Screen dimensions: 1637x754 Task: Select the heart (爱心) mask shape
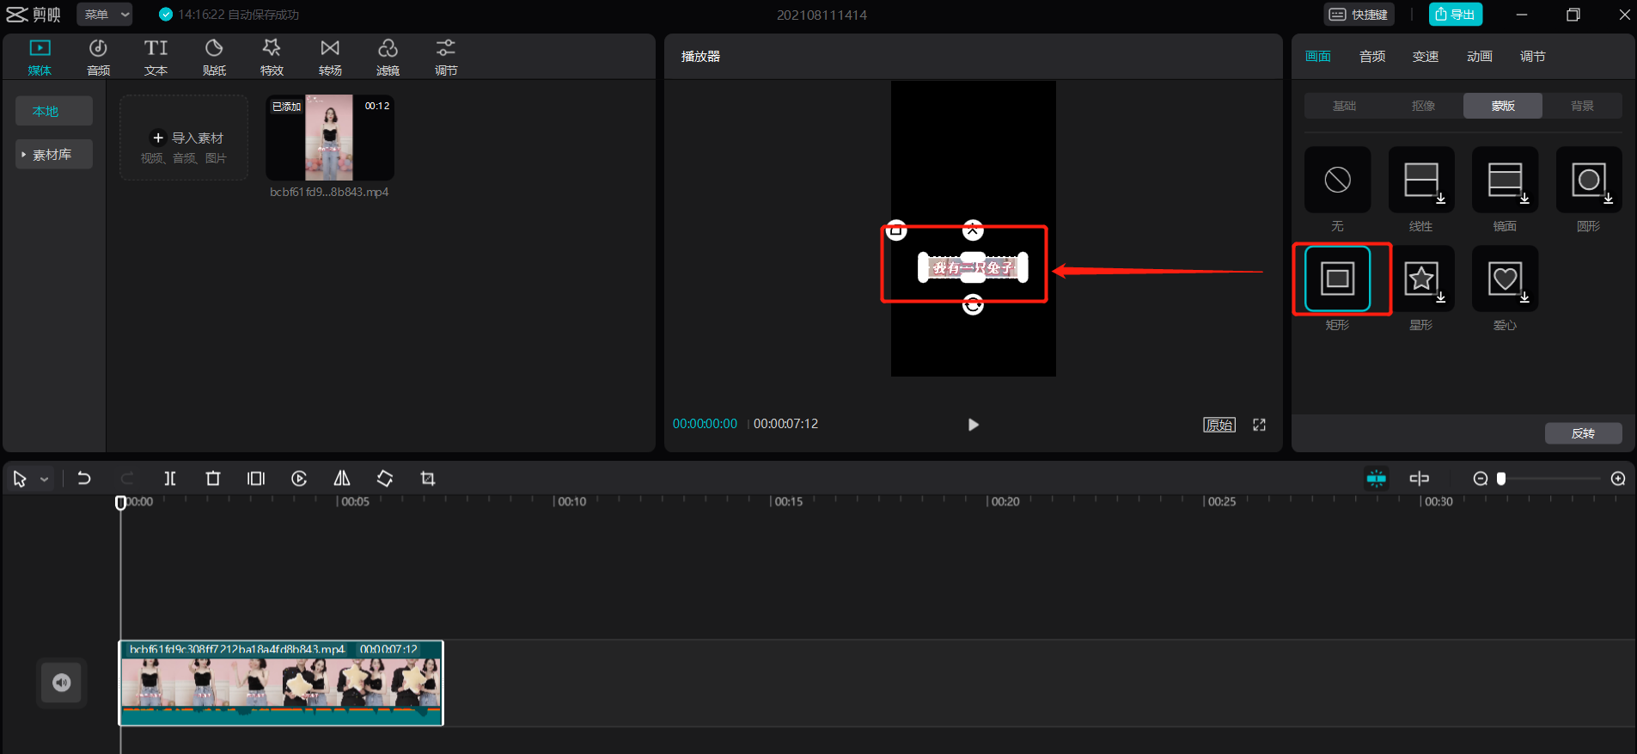pyautogui.click(x=1504, y=279)
